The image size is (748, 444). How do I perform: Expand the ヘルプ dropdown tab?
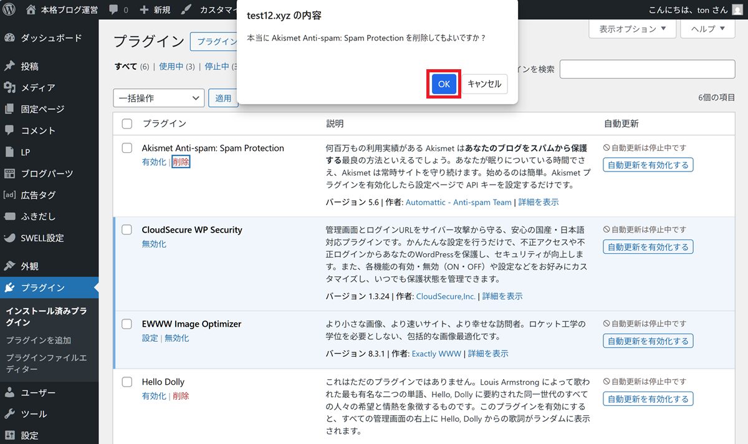(707, 29)
